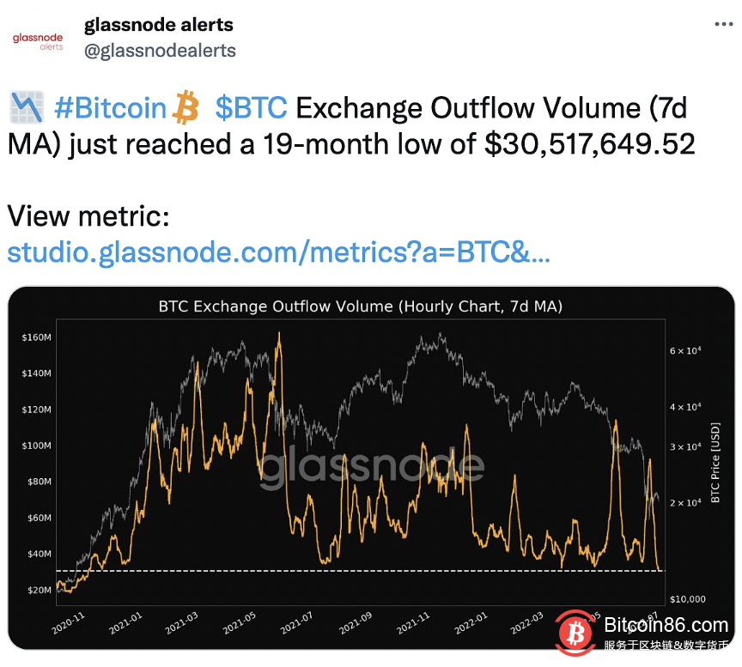
Task: Click the chart decrease emoji in the tweet
Action: tap(26, 107)
